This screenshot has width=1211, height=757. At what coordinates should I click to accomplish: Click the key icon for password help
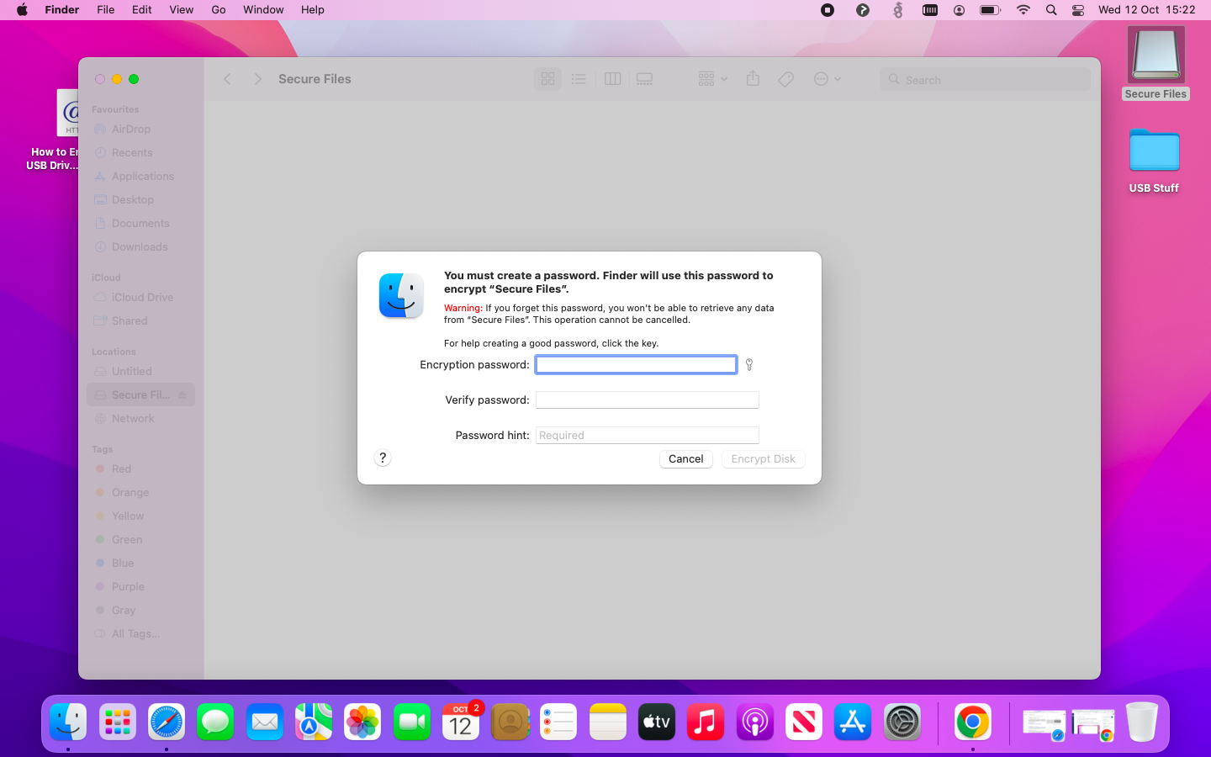click(x=748, y=365)
